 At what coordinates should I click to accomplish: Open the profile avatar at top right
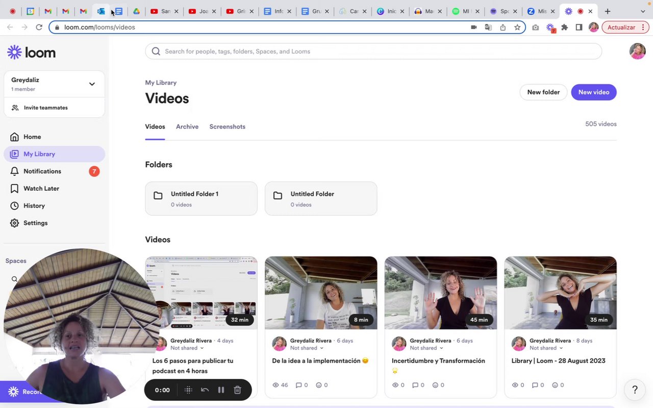coord(637,51)
